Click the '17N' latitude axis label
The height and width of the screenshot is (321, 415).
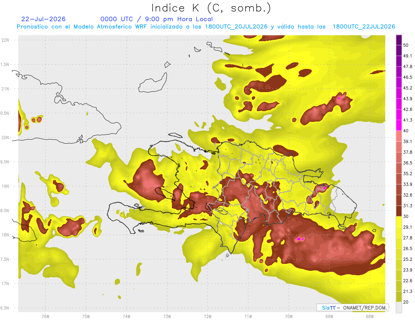click(6, 284)
